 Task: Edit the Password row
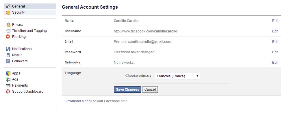tap(275, 52)
